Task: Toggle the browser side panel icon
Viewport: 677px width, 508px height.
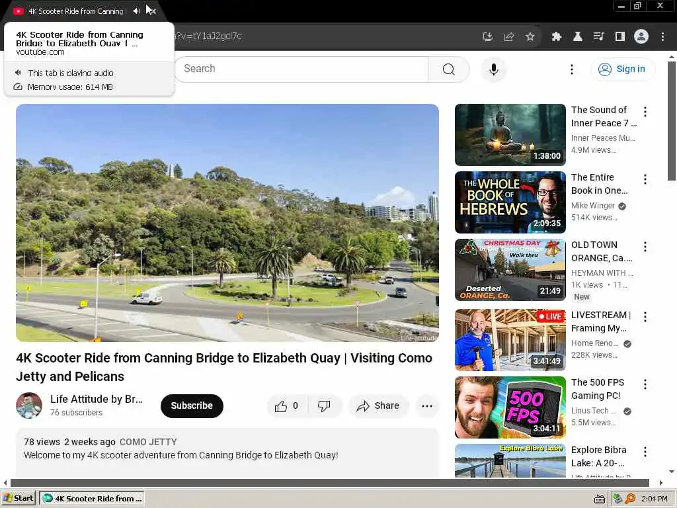Action: (x=620, y=37)
